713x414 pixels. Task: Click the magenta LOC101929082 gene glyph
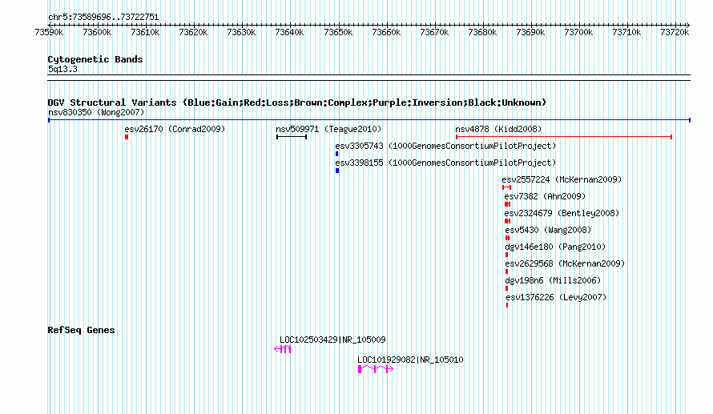tap(376, 369)
